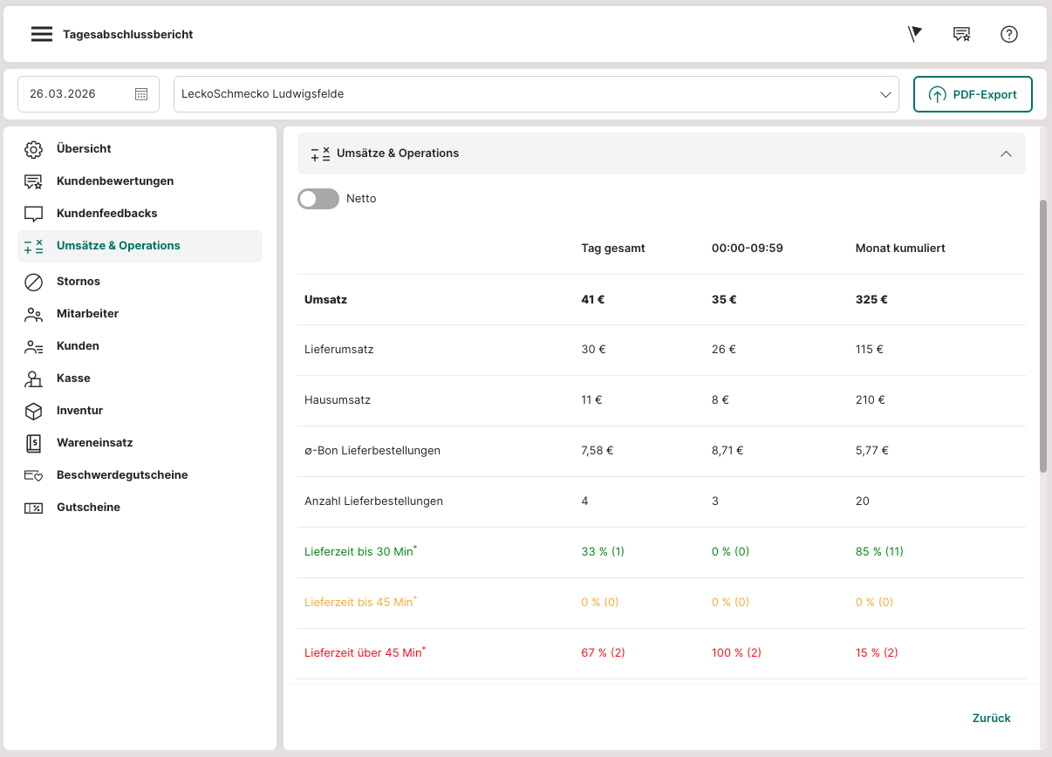1052x757 pixels.
Task: Click the calendar icon in date field
Action: [141, 94]
